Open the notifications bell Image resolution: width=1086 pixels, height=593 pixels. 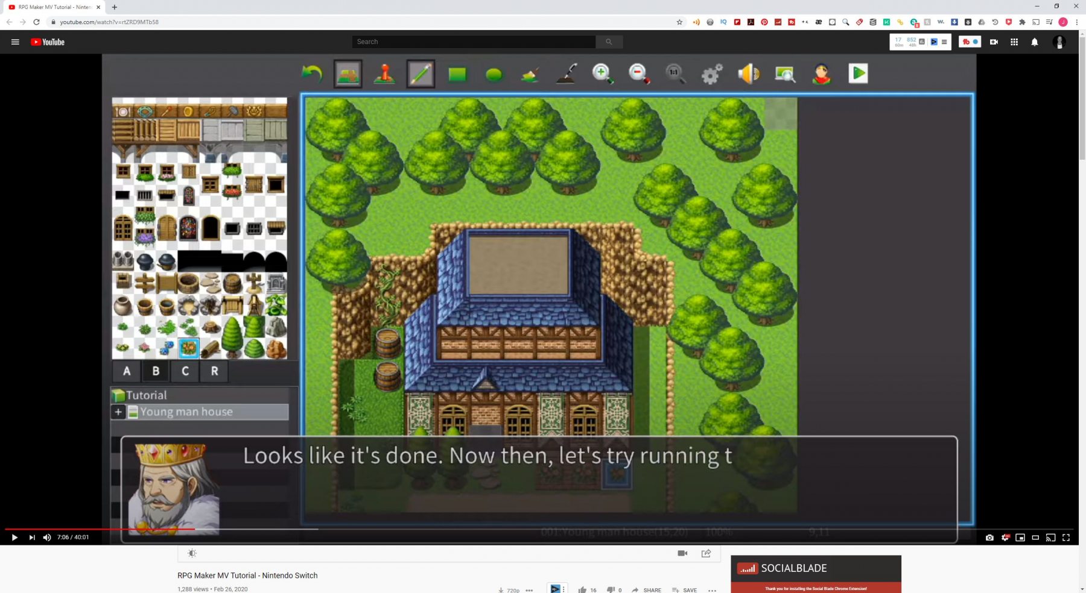point(1035,42)
